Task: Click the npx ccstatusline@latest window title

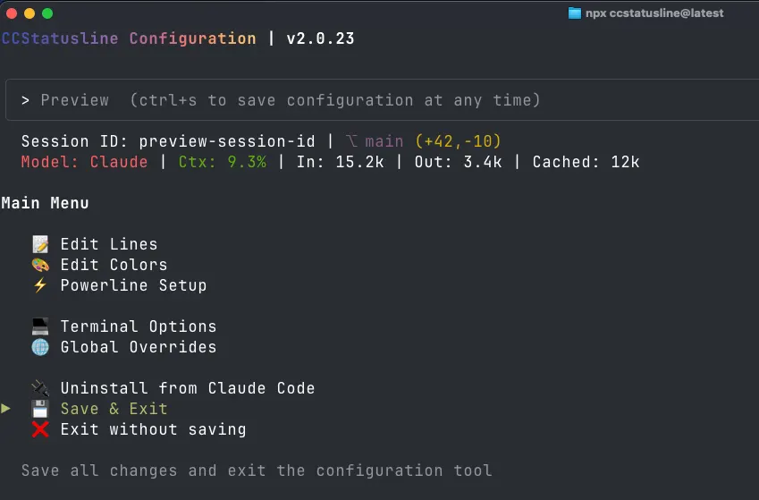Action: pyautogui.click(x=654, y=13)
